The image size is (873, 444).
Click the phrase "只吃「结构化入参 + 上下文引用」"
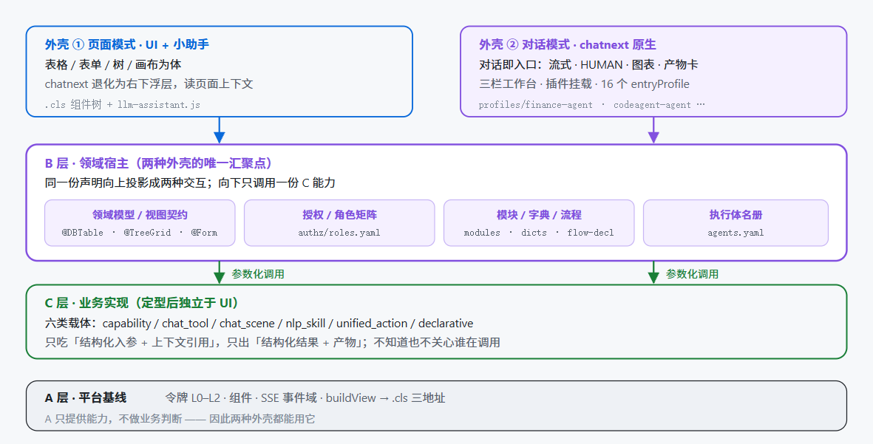(132, 342)
